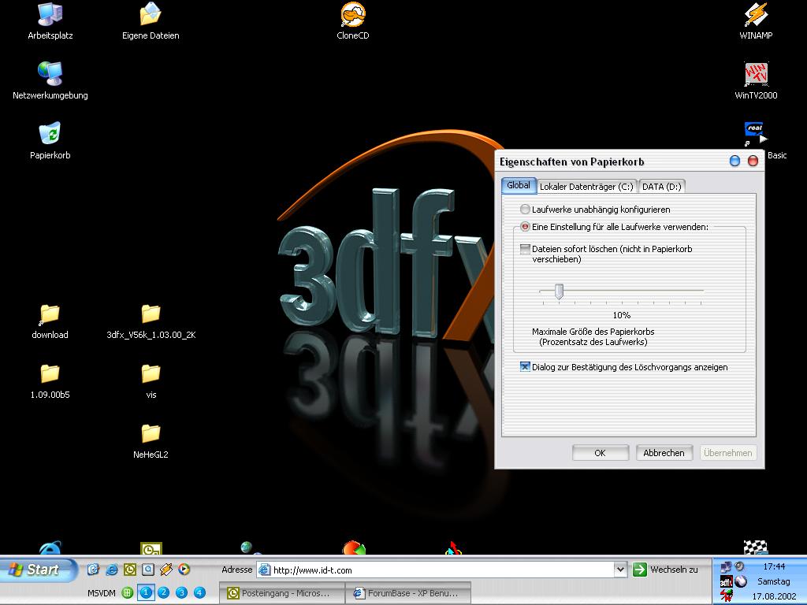
Task: Click the Übernehmen button
Action: coord(727,453)
